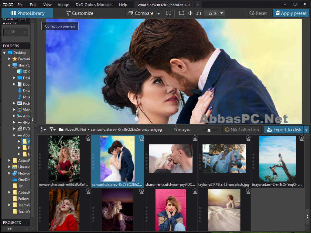Set zoom to 1:1
This screenshot has width=311, height=233.
pyautogui.click(x=199, y=13)
